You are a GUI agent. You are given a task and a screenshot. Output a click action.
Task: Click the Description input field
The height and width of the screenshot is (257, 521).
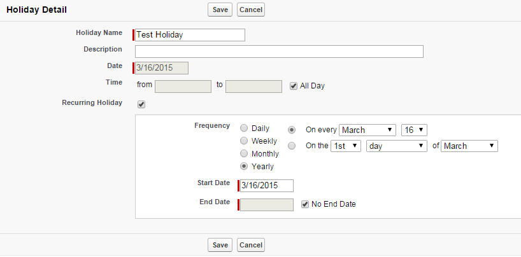279,52
